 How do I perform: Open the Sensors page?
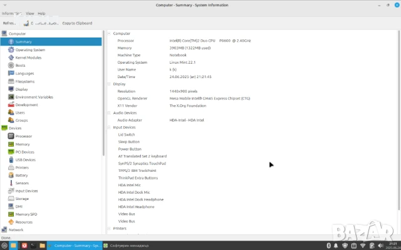pos(22,183)
